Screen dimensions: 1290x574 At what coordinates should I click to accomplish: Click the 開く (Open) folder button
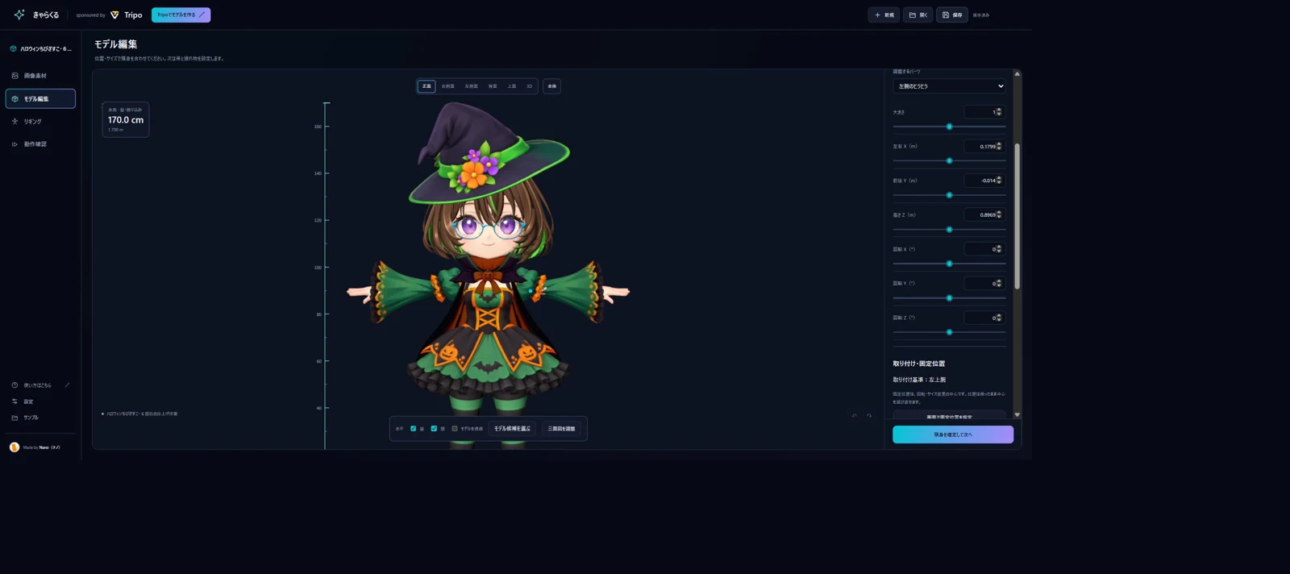918,15
